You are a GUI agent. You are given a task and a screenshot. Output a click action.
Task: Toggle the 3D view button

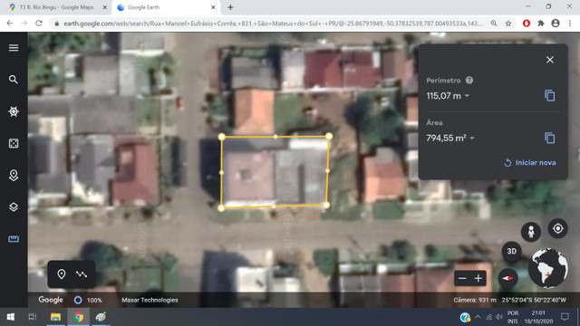tap(511, 252)
